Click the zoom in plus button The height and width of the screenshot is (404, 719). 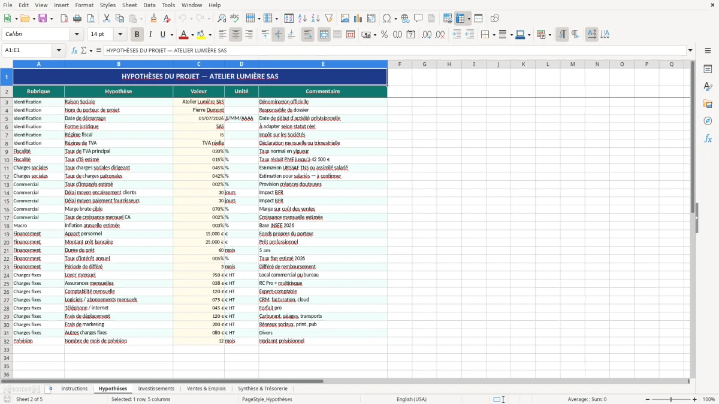pyautogui.click(x=695, y=399)
